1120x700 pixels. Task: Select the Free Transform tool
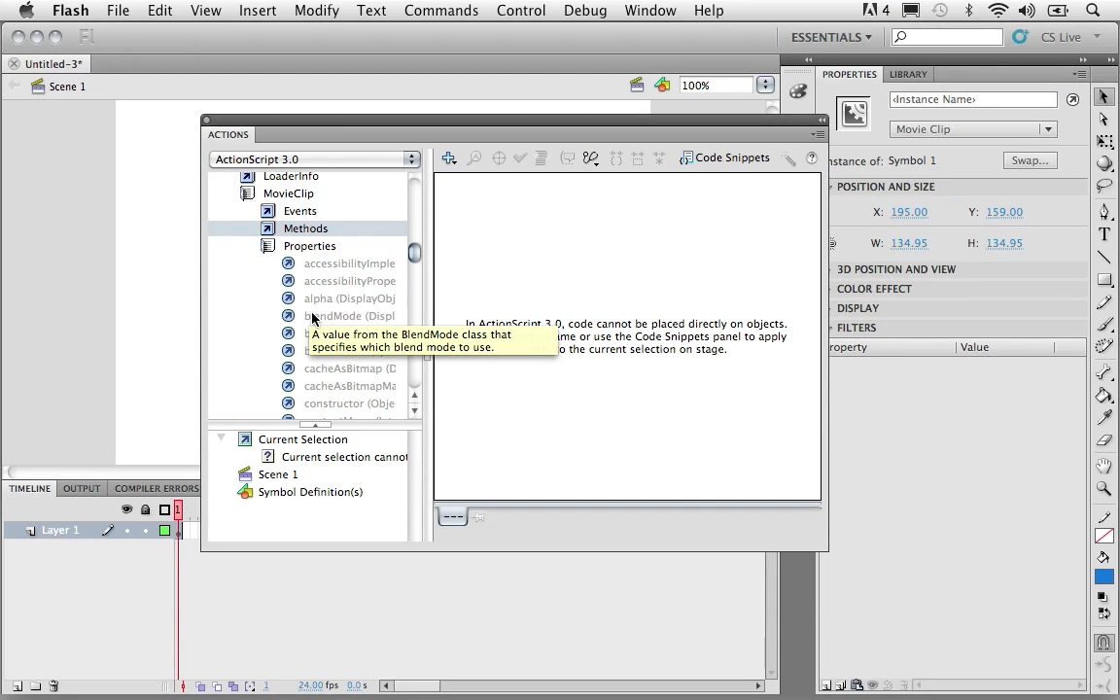[x=1103, y=141]
